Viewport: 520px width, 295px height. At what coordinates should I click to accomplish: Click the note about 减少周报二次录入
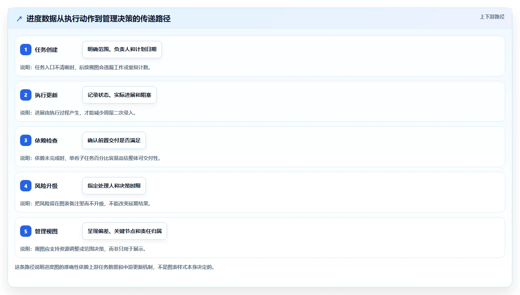[78, 113]
